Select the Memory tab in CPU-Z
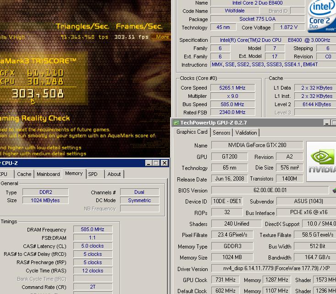The image size is (336, 294). click(x=74, y=174)
